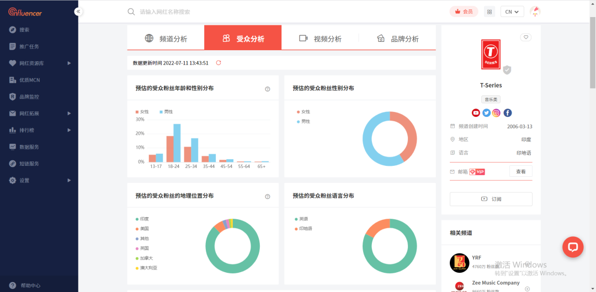Open the red chat support bubble
This screenshot has width=596, height=292.
pos(573,247)
